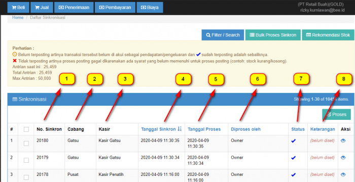The height and width of the screenshot is (182, 355).
Task: Toggle the select-all checkbox in table header
Action: pos(26,129)
